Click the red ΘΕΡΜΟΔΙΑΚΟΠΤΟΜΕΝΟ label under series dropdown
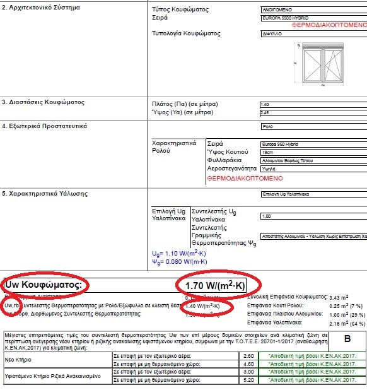 [x=329, y=25]
